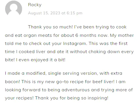Screen dimensions: 140x107
Task: Click the words 'trying to cook' in the first line
Action: pos(111,27)
